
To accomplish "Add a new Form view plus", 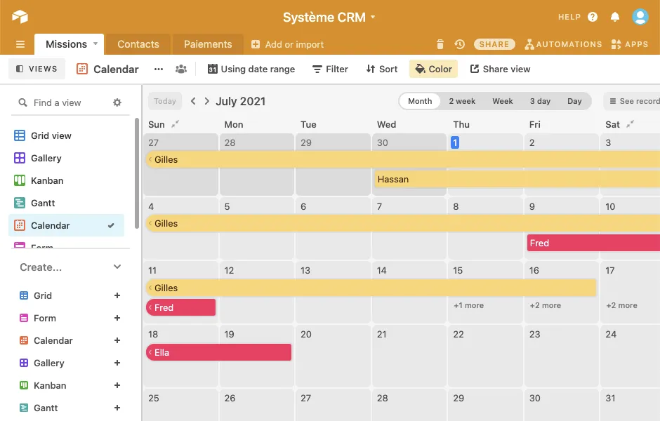I will [x=117, y=318].
